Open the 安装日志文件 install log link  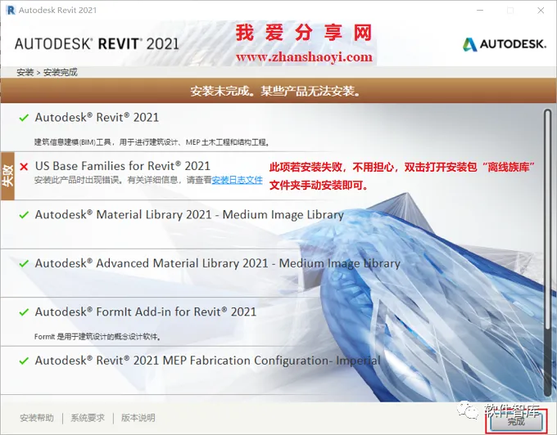pyautogui.click(x=237, y=180)
